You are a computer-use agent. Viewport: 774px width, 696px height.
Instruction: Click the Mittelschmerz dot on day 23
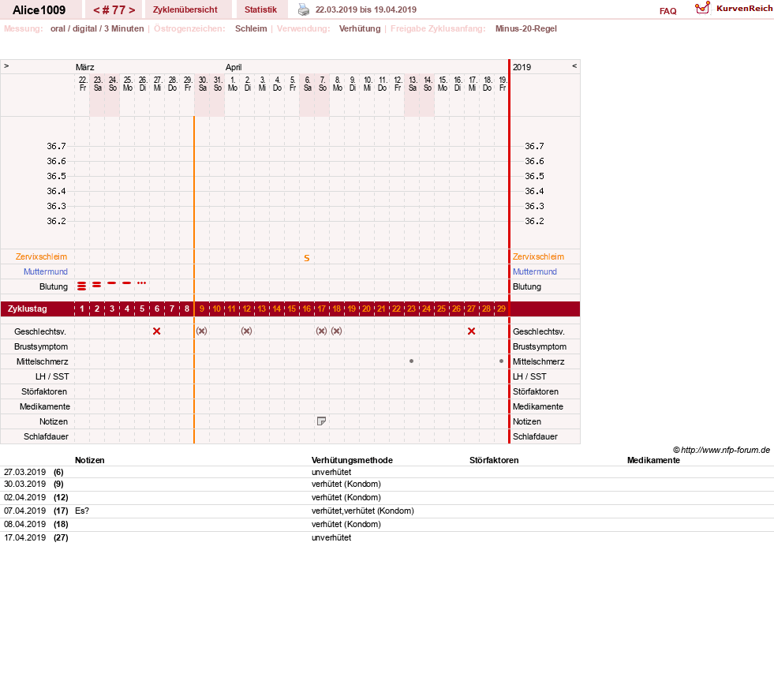pyautogui.click(x=411, y=361)
